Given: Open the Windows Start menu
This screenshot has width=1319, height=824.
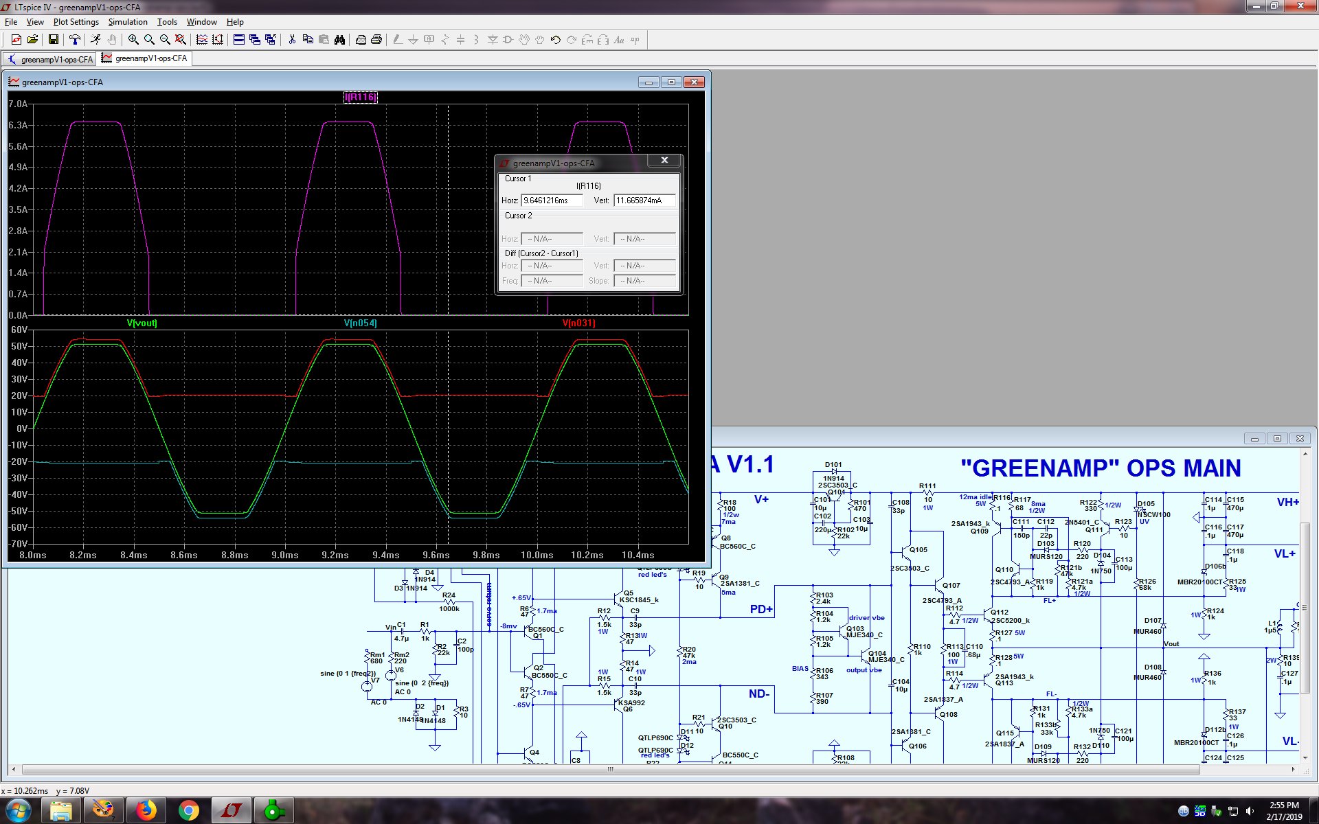Looking at the screenshot, I should click(19, 810).
